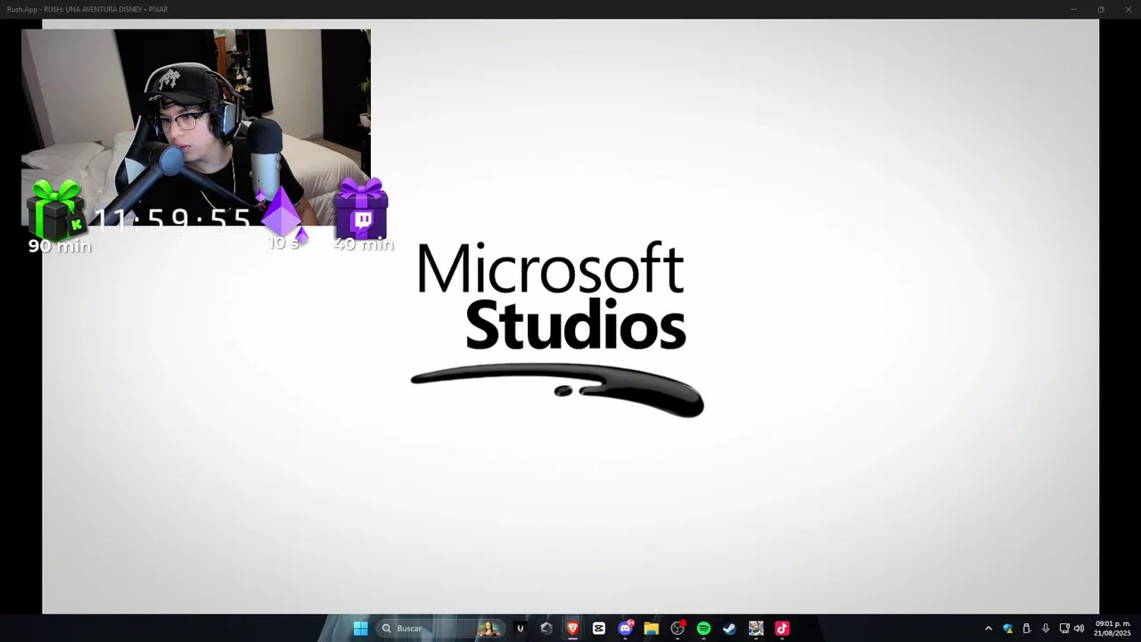Viewport: 1141px width, 642px height.
Task: Click the Rush.App window title text
Action: pos(86,9)
